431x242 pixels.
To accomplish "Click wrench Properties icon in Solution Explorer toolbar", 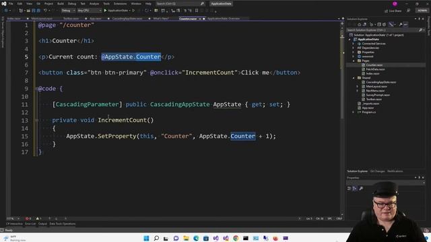I will tap(401, 24).
